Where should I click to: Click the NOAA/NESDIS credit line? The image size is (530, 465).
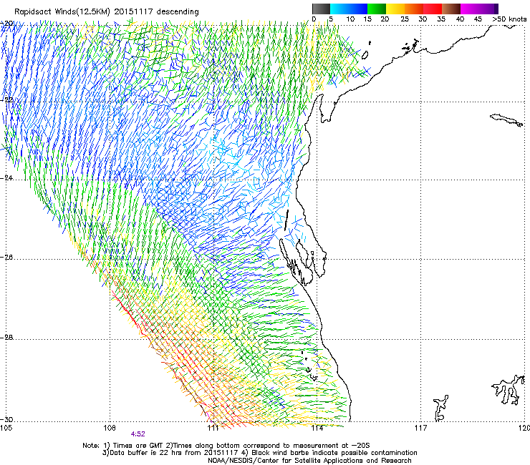coord(309,461)
